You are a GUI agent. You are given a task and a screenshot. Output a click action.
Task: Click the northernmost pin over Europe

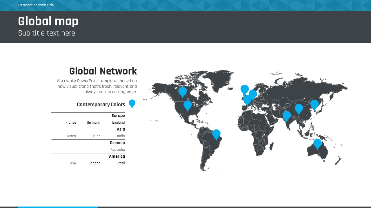point(245,89)
